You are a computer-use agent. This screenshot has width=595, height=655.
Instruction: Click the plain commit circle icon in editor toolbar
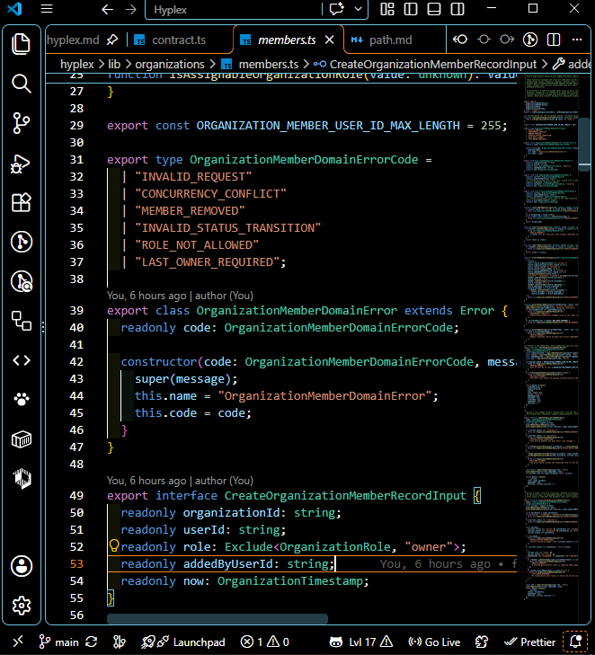coord(484,40)
